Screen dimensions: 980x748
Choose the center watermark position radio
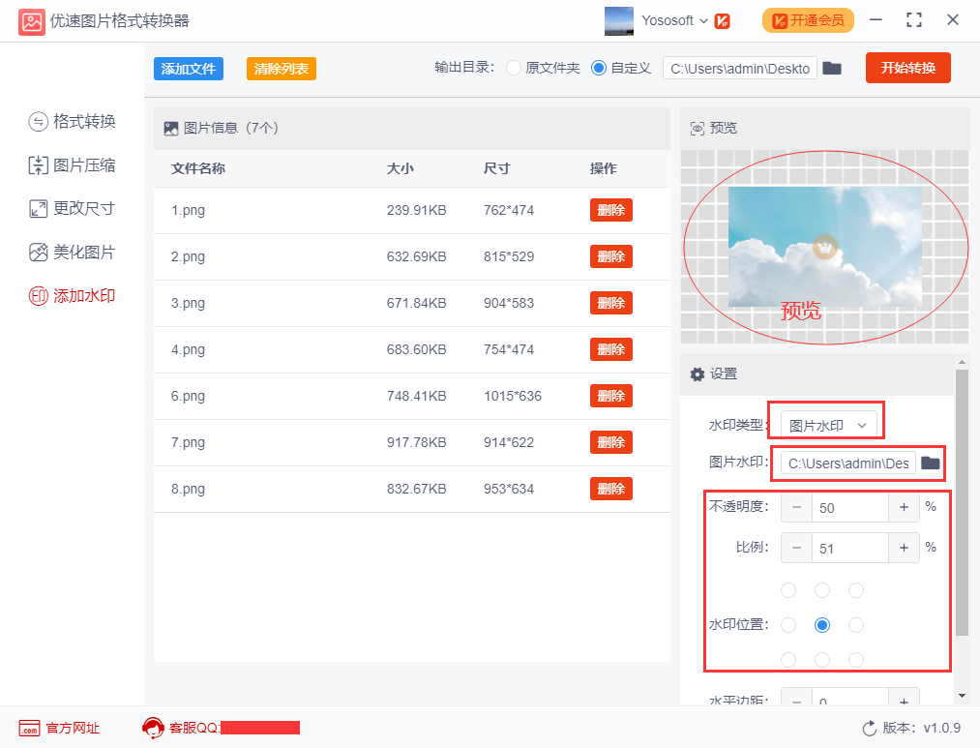coord(821,624)
